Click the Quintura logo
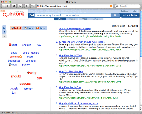142x114 pixels. tap(13, 14)
